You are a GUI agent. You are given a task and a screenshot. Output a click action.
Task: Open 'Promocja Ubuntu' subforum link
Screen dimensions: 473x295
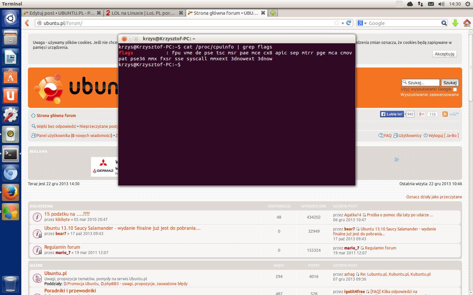[83, 284]
